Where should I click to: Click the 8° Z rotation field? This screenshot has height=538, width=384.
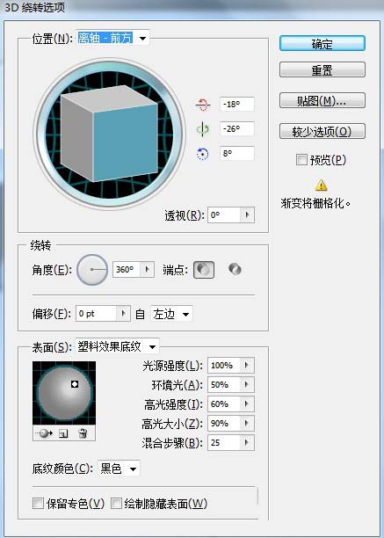point(237,153)
